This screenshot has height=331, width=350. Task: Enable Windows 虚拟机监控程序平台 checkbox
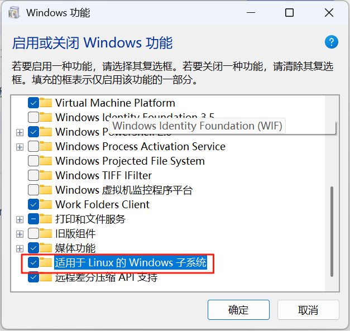(x=33, y=190)
